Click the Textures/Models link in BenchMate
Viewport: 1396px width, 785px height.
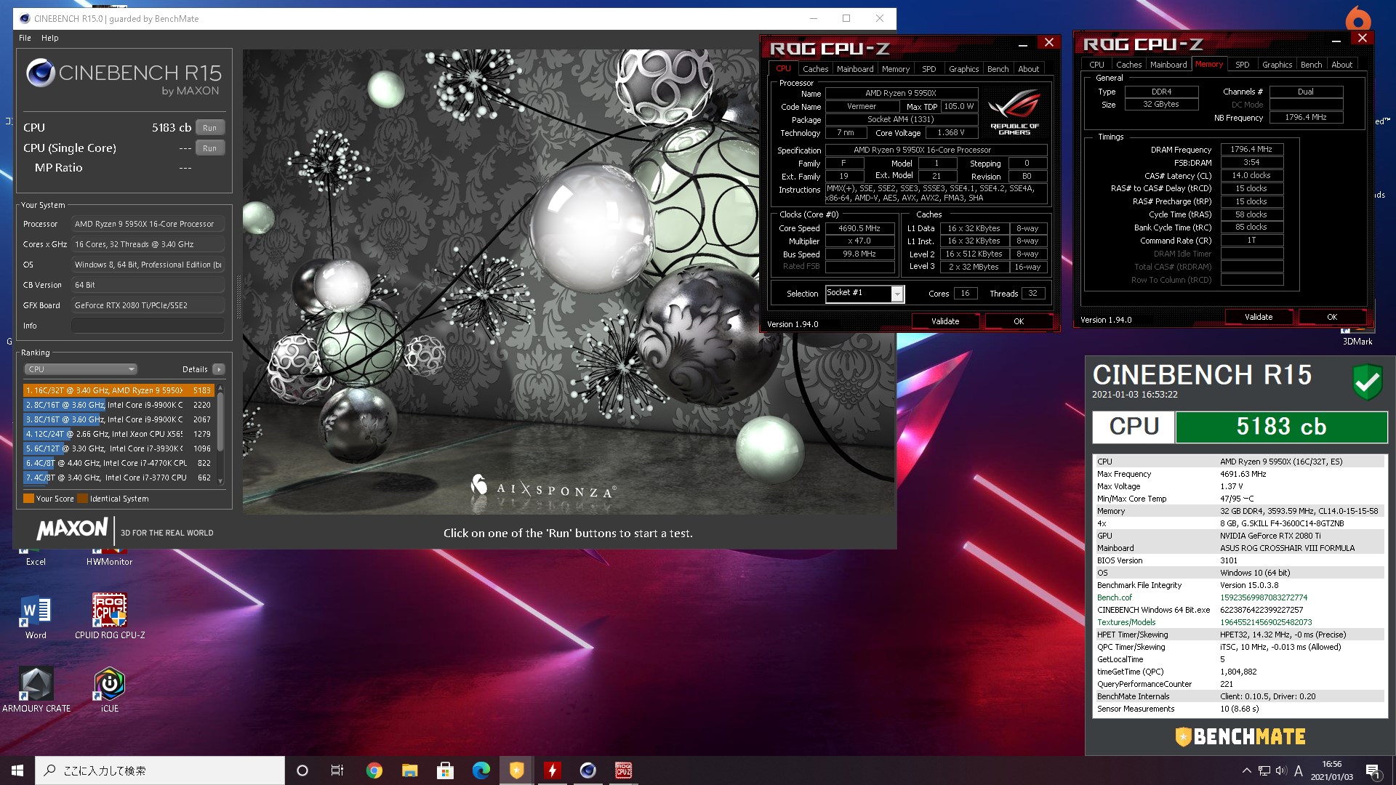(1126, 622)
